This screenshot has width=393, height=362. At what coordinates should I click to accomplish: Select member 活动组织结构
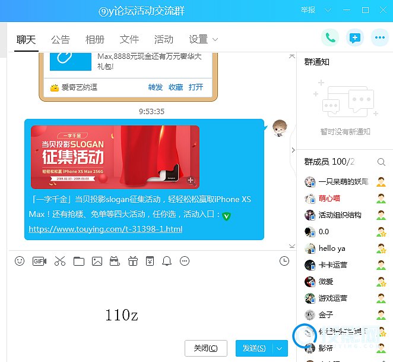pos(340,215)
